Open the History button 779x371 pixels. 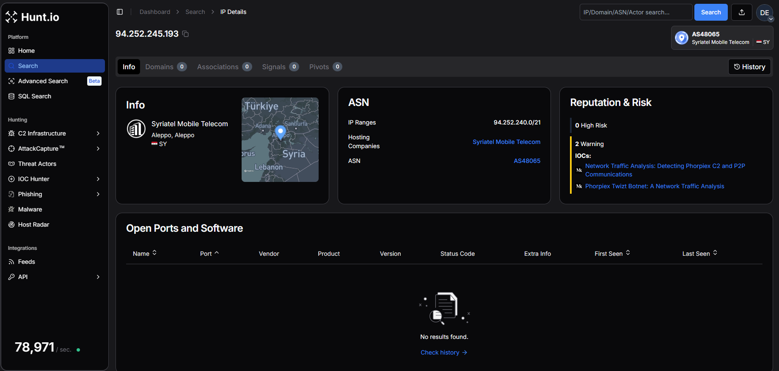pyautogui.click(x=749, y=67)
